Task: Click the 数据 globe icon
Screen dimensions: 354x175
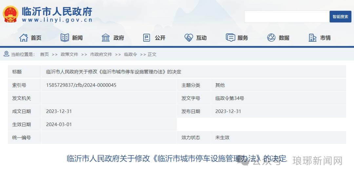Action: pyautogui.click(x=271, y=38)
